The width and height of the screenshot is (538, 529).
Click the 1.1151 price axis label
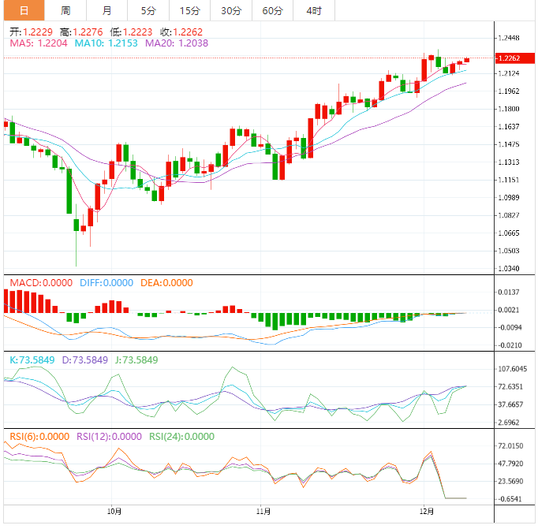click(x=509, y=180)
